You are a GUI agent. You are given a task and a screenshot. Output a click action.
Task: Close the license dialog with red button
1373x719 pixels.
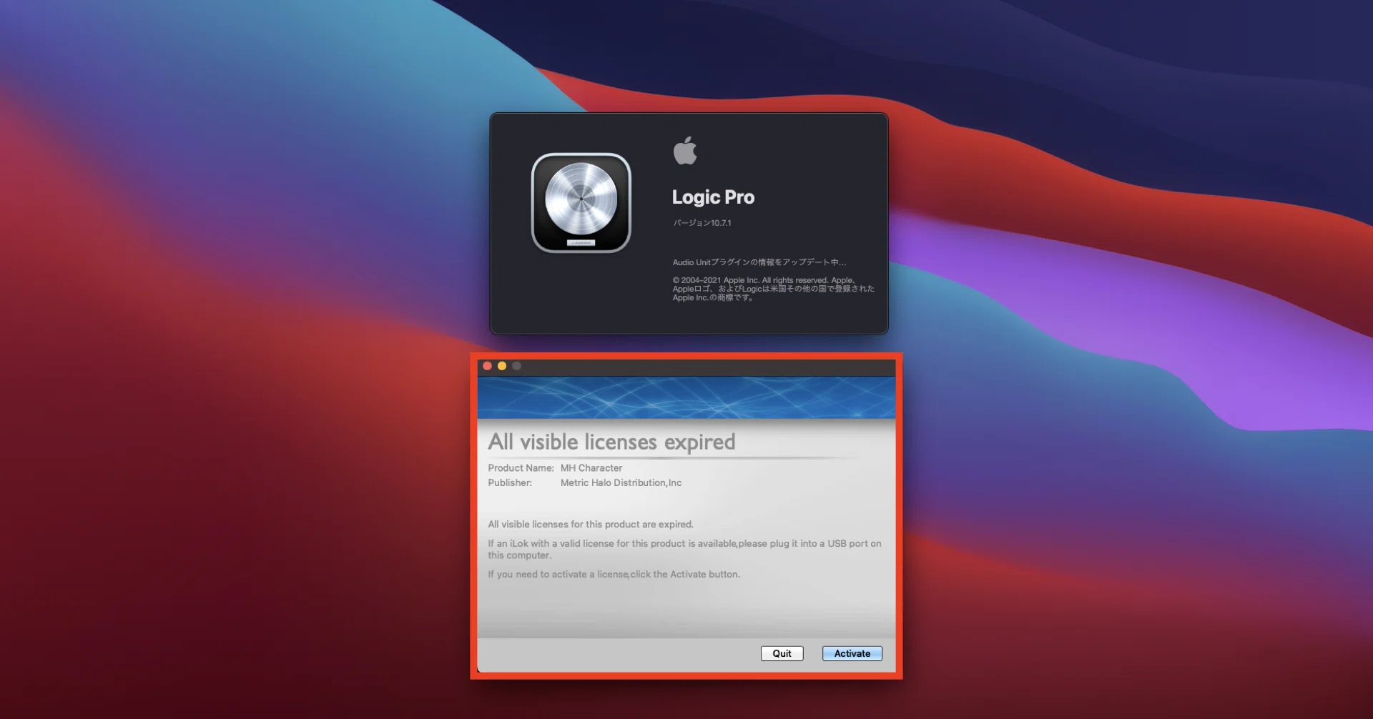tap(487, 366)
